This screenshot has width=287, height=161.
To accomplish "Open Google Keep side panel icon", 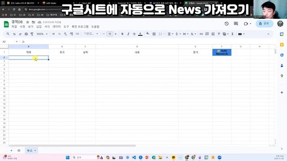I will (282, 45).
